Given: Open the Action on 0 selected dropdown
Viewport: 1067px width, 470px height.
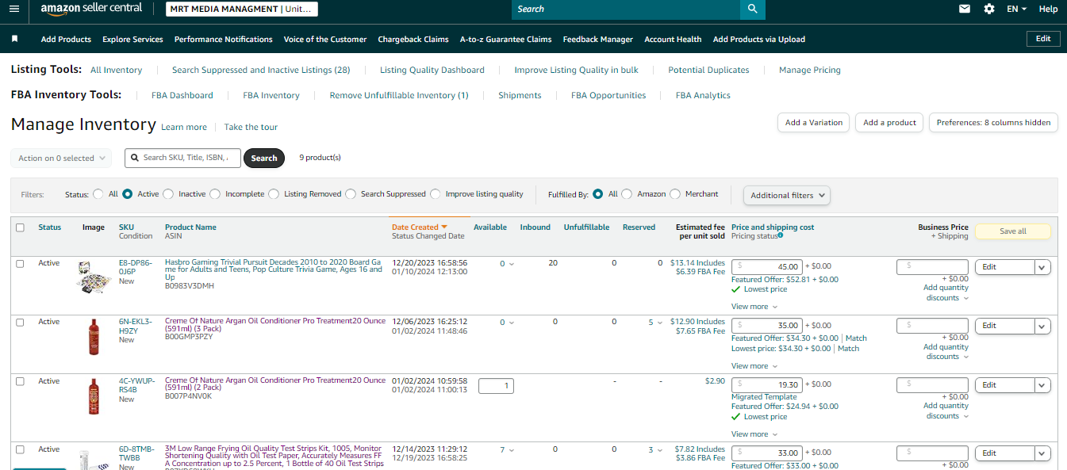Looking at the screenshot, I should (62, 159).
